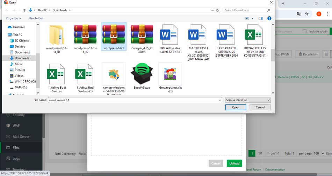Cancel the Open file dialog
The image size is (332, 176).
[x=260, y=107]
